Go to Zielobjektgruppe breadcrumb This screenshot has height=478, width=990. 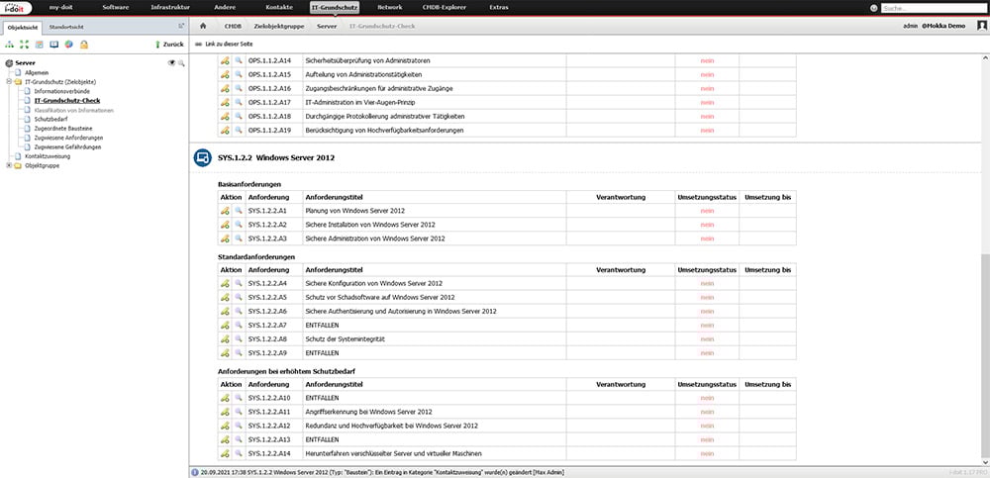coord(279,27)
